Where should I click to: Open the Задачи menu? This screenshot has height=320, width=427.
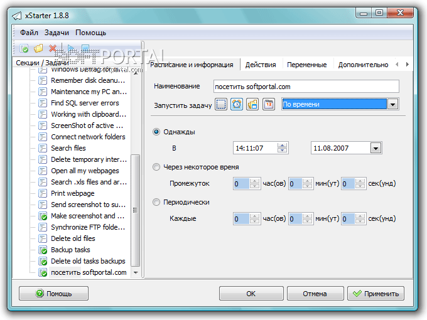point(57,33)
